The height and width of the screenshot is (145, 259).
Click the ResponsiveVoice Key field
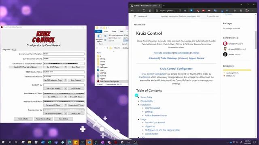tap(64, 110)
